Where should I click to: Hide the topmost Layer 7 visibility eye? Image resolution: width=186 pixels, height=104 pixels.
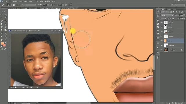pyautogui.click(x=162, y=23)
